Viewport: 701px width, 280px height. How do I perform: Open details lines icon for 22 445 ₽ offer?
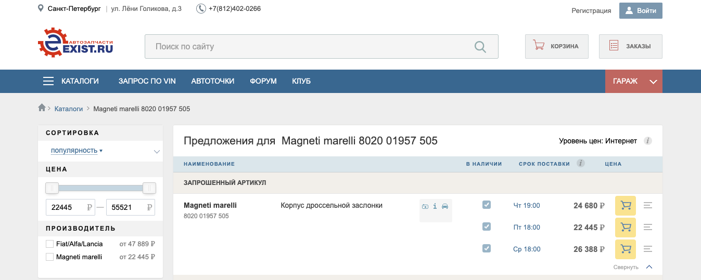[648, 228]
